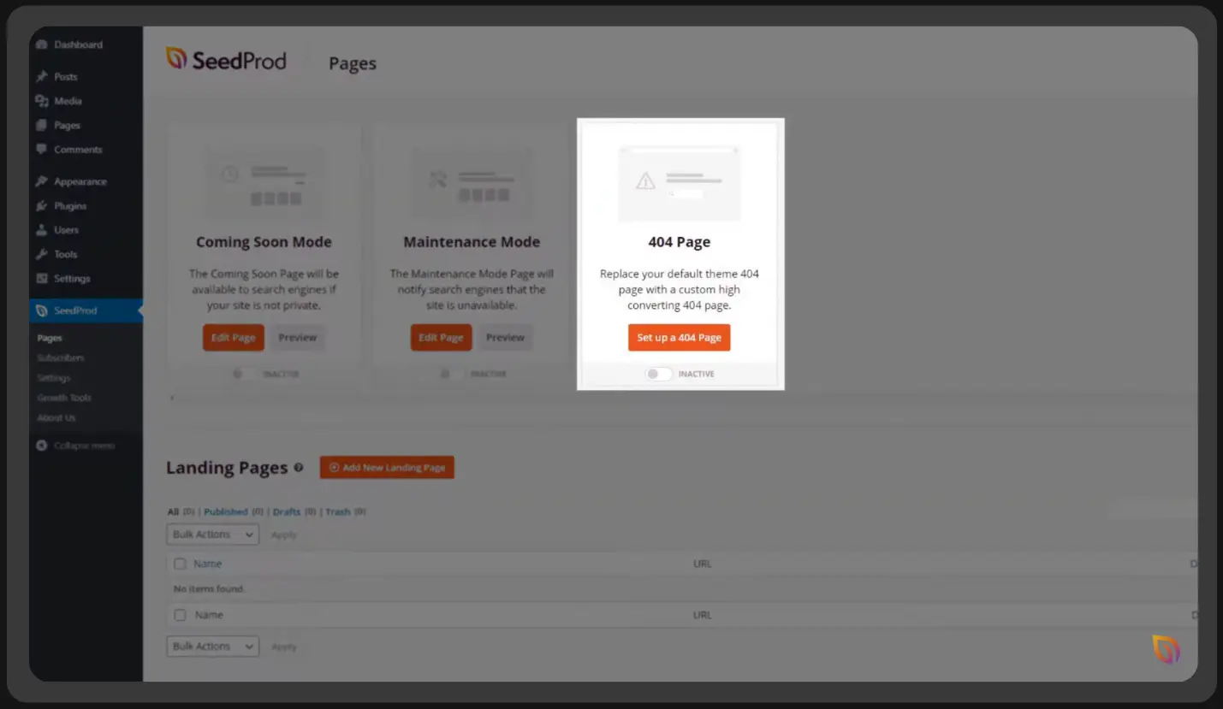Filter landing pages by All
Viewport: 1223px width, 709px height.
coord(173,511)
